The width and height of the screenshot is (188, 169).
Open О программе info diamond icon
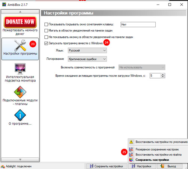(20, 115)
